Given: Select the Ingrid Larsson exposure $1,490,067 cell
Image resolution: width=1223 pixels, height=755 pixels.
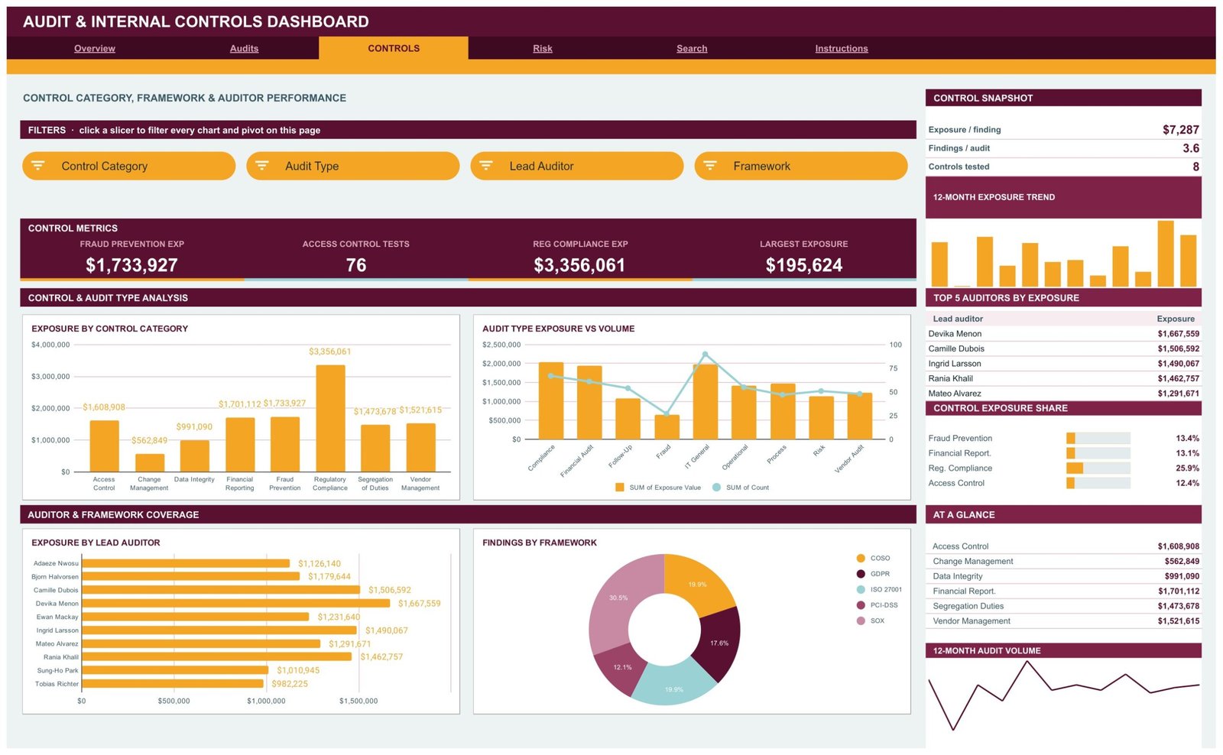Looking at the screenshot, I should coord(1178,364).
